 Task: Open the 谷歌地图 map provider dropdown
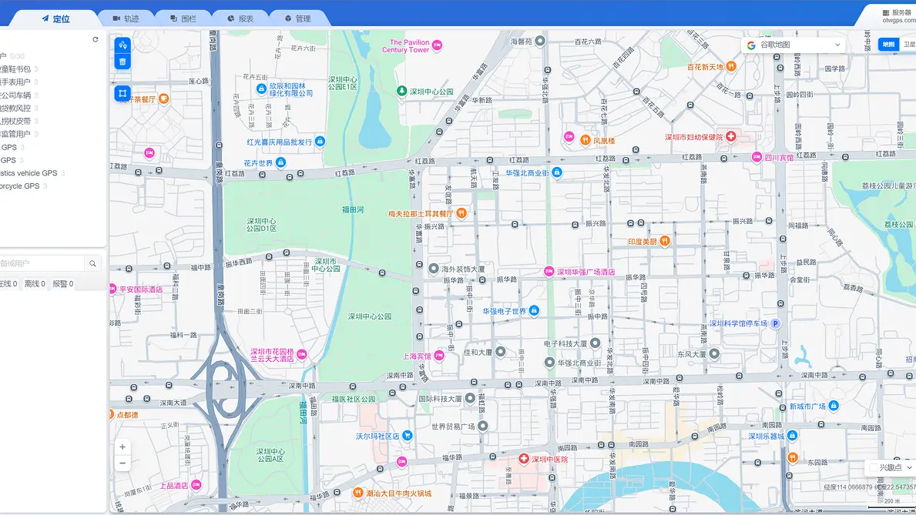click(x=793, y=45)
